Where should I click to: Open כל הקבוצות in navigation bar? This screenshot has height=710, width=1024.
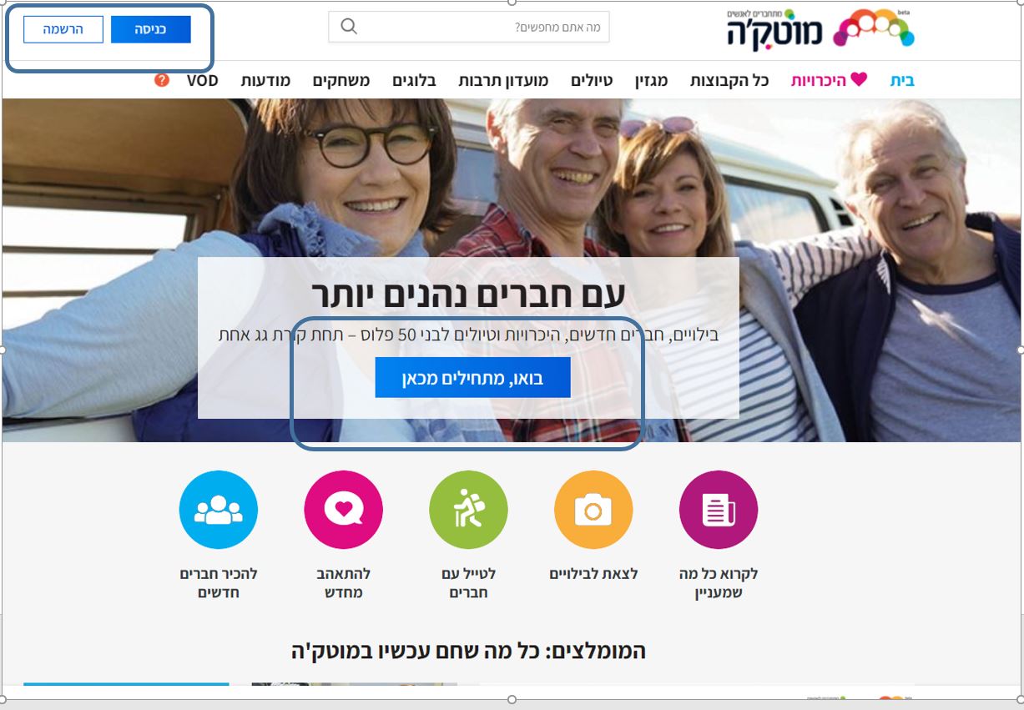729,81
